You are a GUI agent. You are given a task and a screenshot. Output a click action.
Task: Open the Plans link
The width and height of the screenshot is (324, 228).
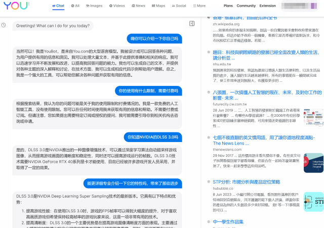coord(228,6)
